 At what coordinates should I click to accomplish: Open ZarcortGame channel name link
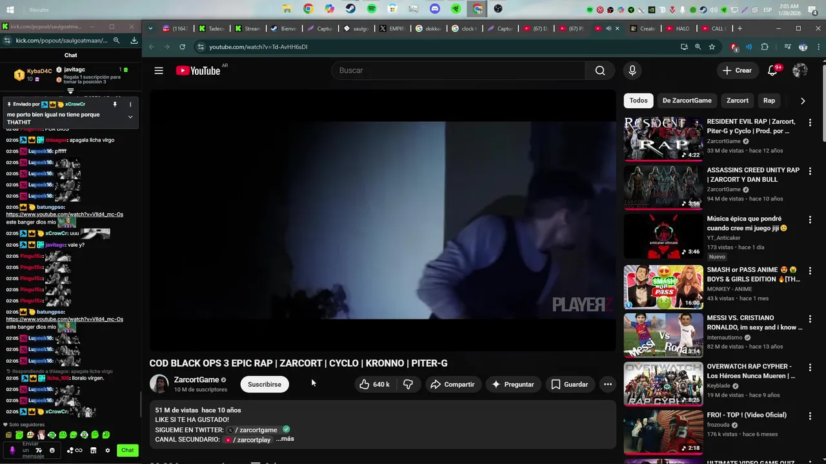197,380
